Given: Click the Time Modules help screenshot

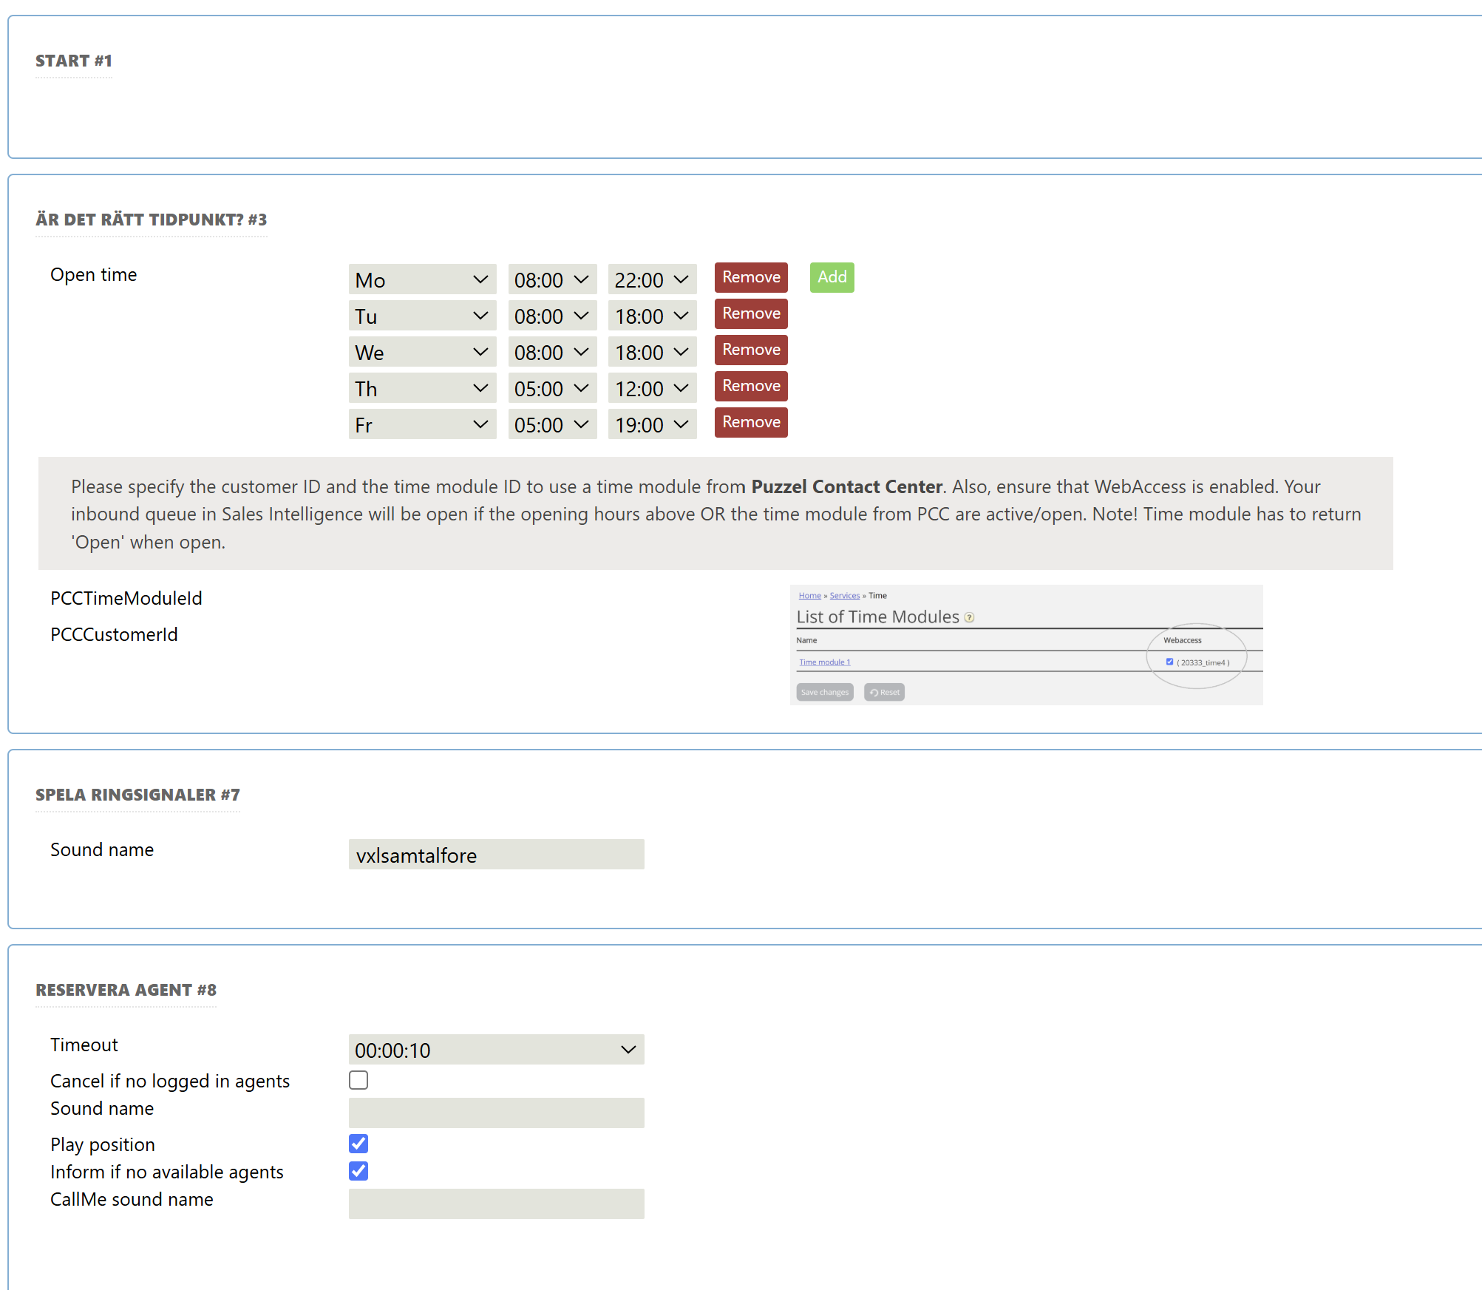Looking at the screenshot, I should point(1025,645).
